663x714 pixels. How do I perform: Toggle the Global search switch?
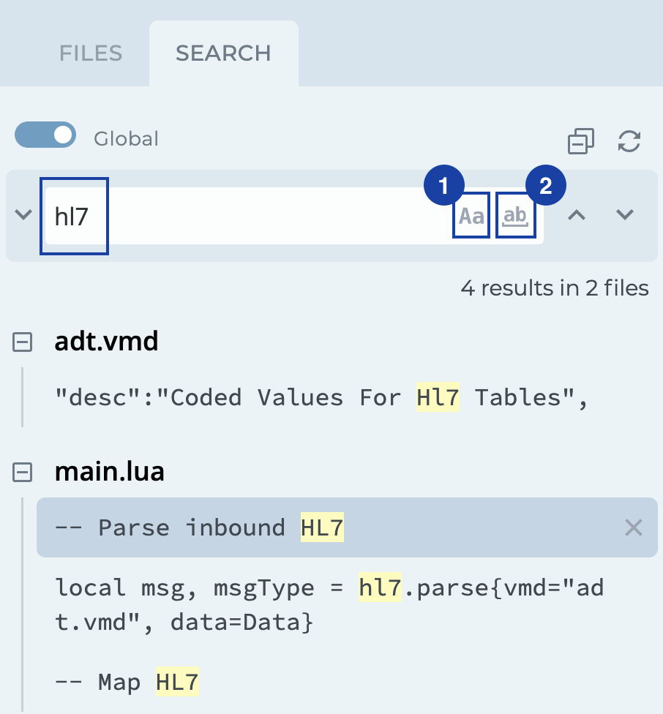[45, 135]
